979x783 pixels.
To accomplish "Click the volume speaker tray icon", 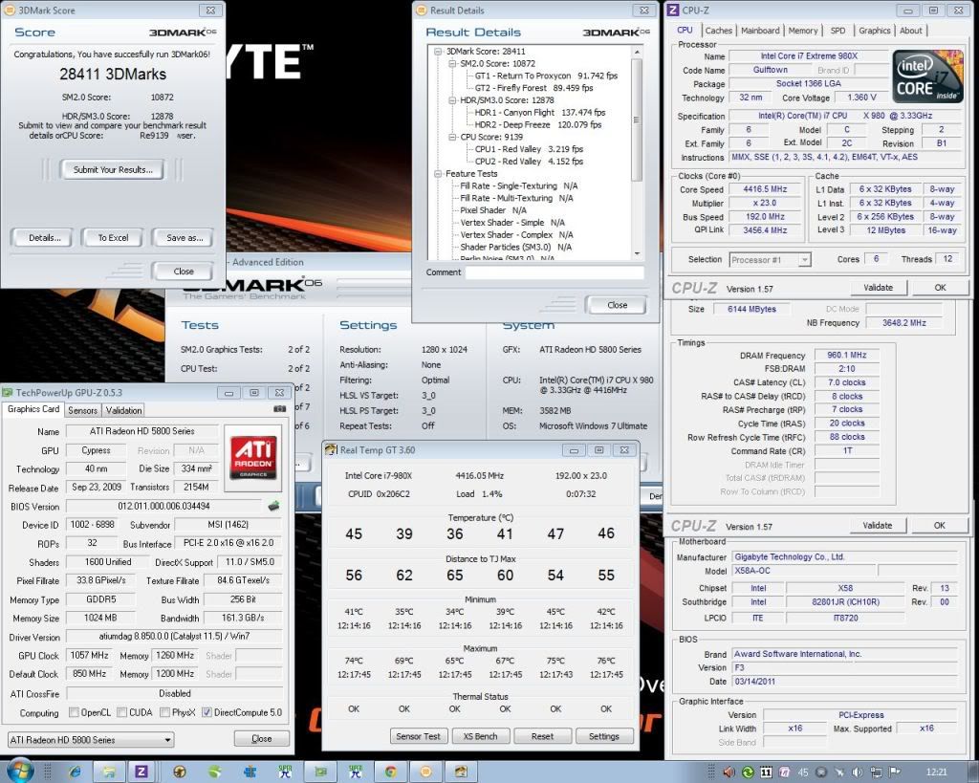I will pyautogui.click(x=858, y=772).
